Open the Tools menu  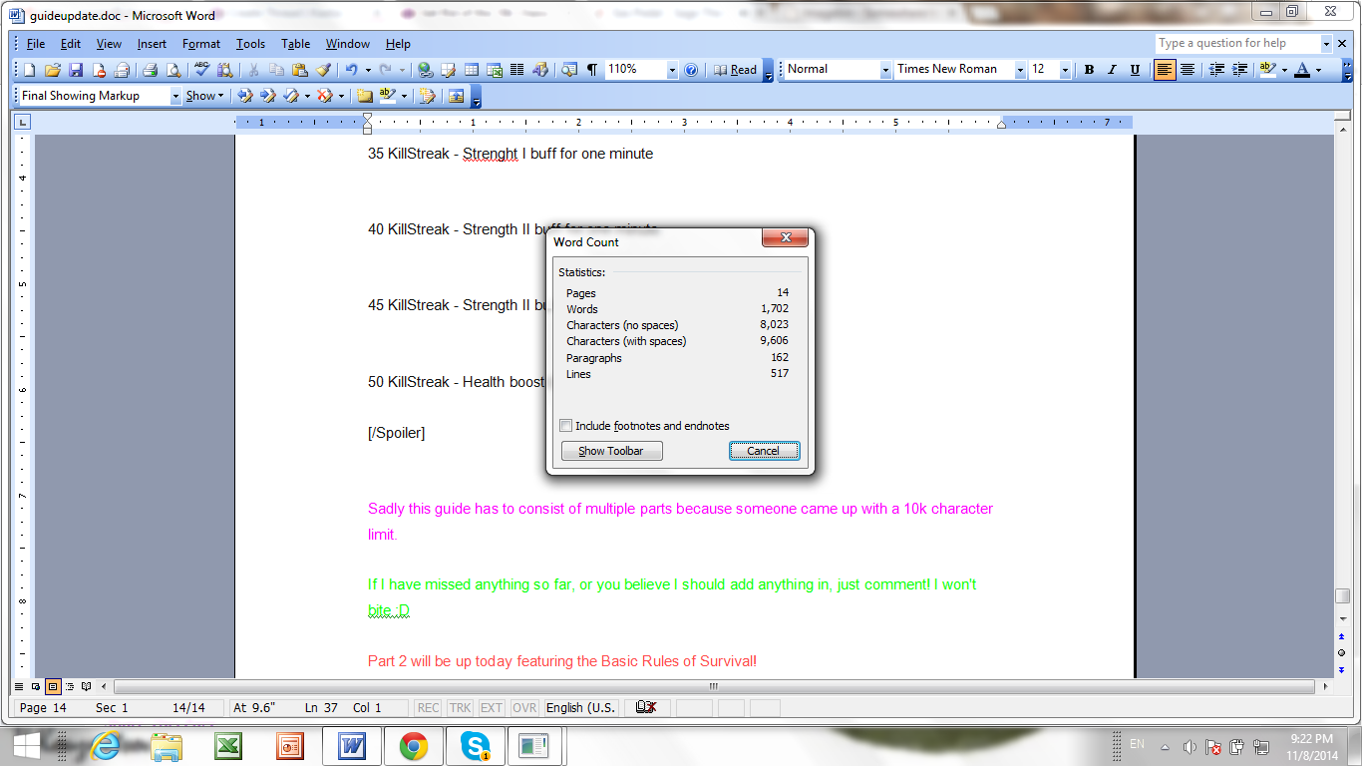click(251, 44)
